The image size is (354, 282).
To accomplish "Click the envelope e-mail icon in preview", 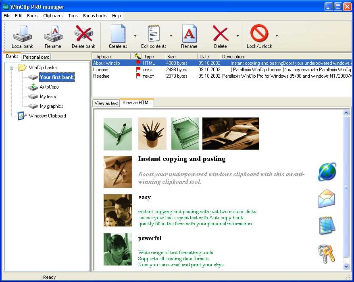I will (x=327, y=199).
